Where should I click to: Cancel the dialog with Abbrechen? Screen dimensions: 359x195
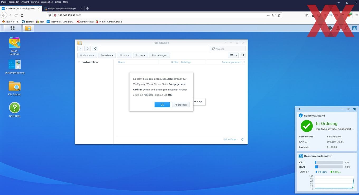point(181,105)
